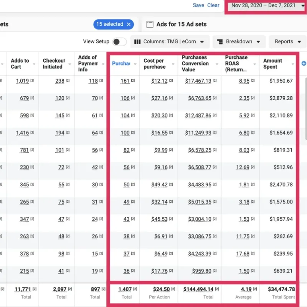Sort by Purchase ROAS column header
307x307 pixels.
click(236, 63)
